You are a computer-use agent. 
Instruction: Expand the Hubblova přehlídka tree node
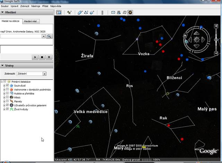click(4, 93)
